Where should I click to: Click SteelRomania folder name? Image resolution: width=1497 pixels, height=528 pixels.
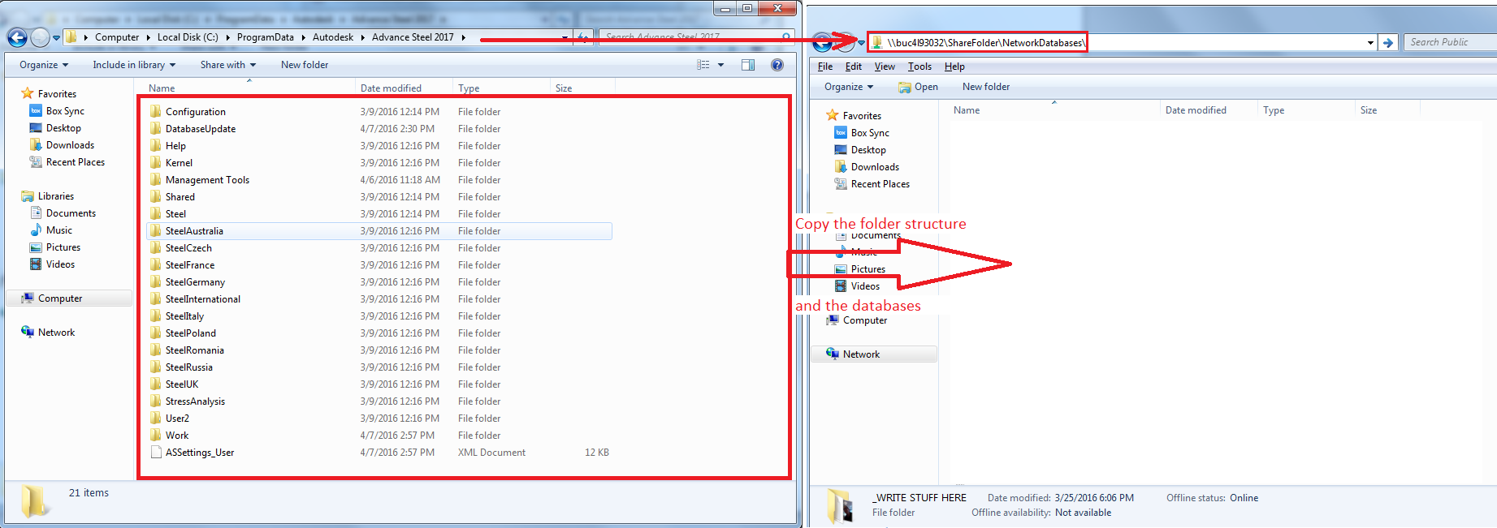(195, 350)
